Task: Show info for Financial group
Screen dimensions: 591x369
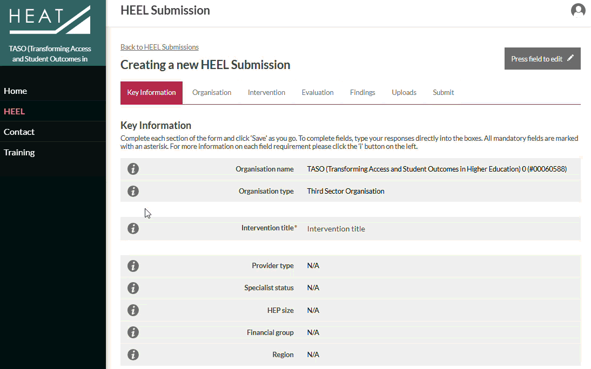Action: tap(133, 332)
